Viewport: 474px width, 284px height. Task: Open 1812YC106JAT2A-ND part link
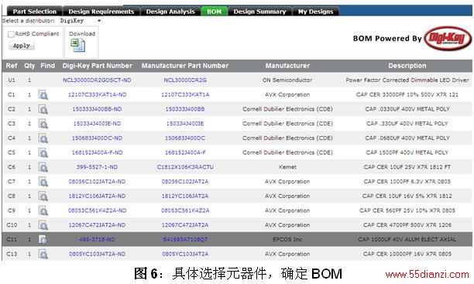pyautogui.click(x=97, y=196)
